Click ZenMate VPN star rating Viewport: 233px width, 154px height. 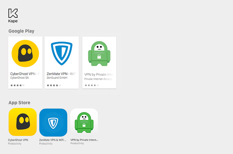click(x=54, y=85)
